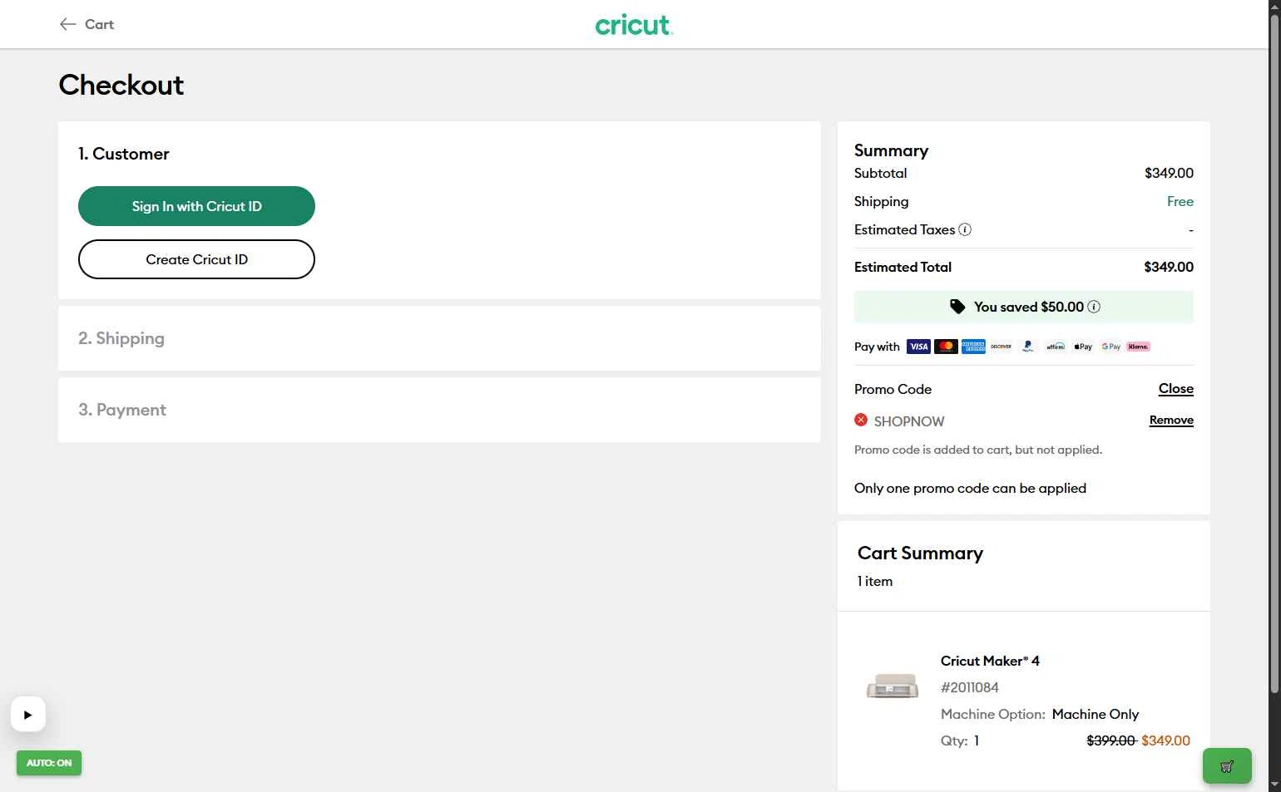Image resolution: width=1281 pixels, height=792 pixels.
Task: Click the Estimated Total $349.00 amount
Action: (x=1169, y=267)
